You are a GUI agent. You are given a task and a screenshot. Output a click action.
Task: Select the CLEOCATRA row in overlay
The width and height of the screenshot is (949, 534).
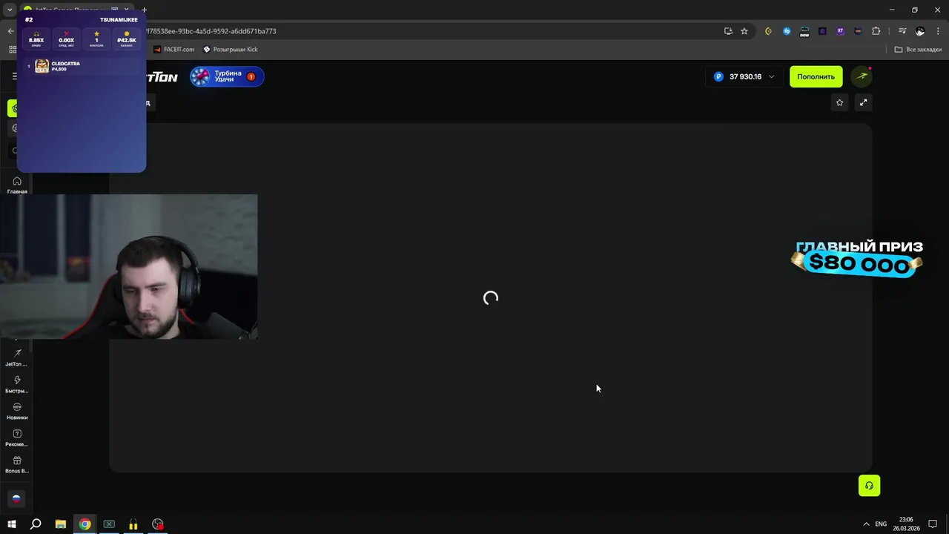click(x=81, y=66)
